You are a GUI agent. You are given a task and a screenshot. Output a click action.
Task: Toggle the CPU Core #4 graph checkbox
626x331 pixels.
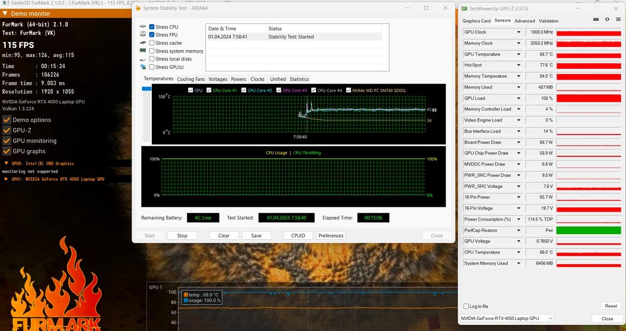pyautogui.click(x=314, y=90)
